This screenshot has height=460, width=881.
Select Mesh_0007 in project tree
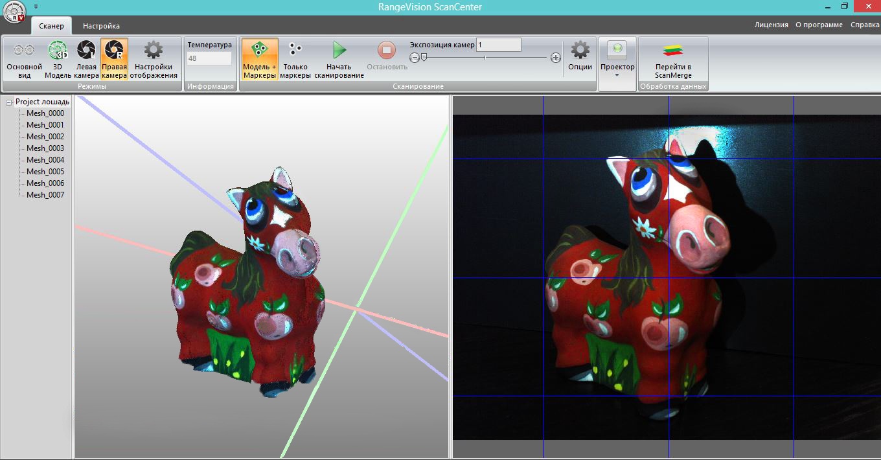(45, 195)
